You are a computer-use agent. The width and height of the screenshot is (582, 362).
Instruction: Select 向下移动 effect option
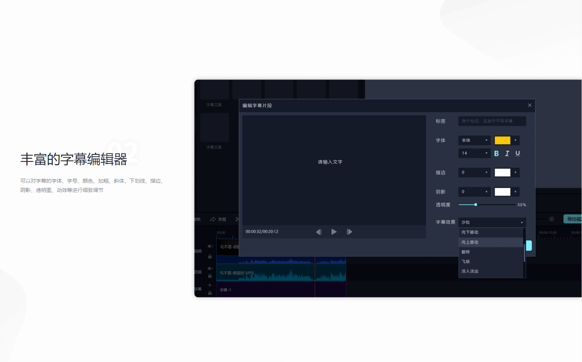pyautogui.click(x=491, y=232)
